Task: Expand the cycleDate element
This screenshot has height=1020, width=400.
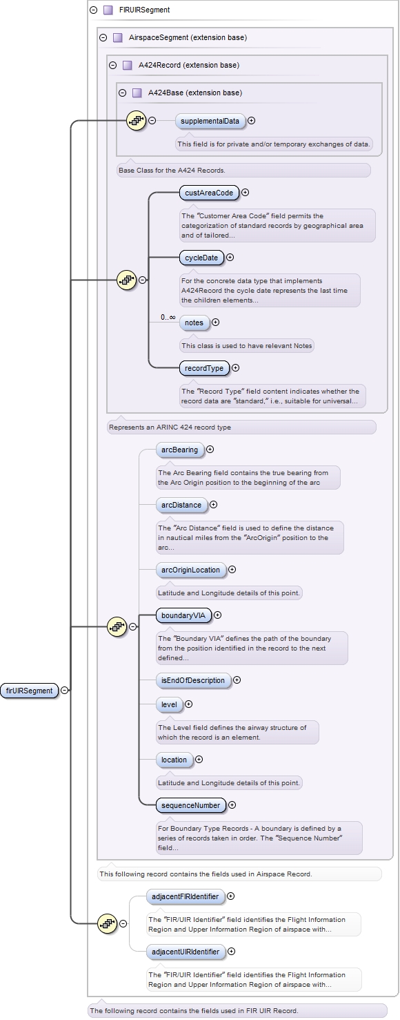Action: pos(230,258)
